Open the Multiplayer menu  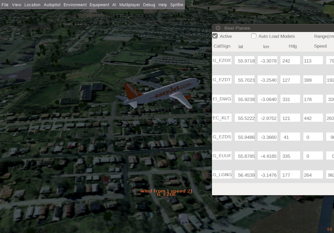pyautogui.click(x=129, y=5)
